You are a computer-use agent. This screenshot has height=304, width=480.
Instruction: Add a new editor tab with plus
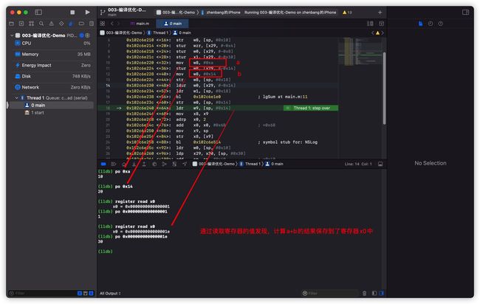tap(380, 13)
